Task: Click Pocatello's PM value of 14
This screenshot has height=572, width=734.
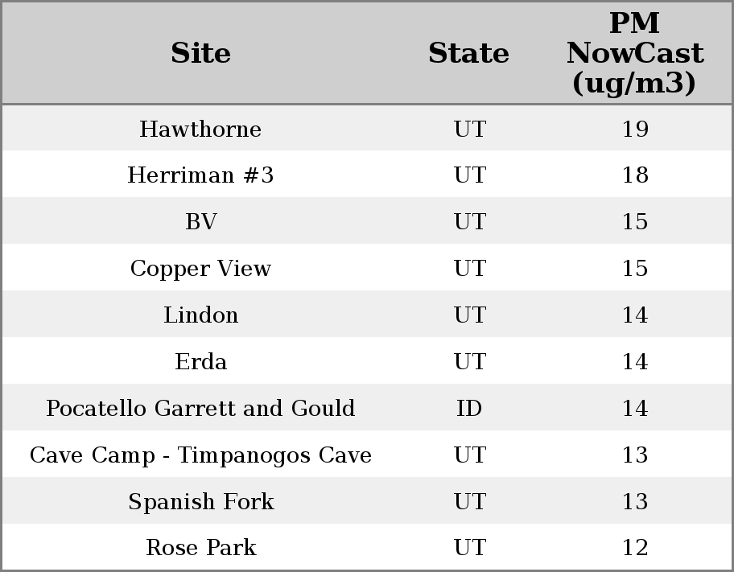Action: tap(635, 409)
